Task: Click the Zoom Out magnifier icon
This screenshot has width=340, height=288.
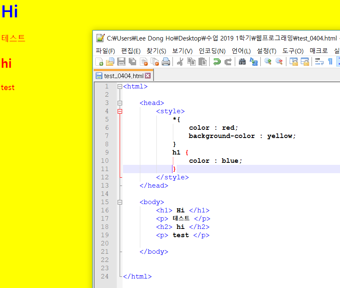Action: (x=279, y=62)
